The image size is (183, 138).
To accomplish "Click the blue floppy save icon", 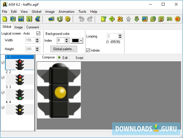I will (x=21, y=19).
